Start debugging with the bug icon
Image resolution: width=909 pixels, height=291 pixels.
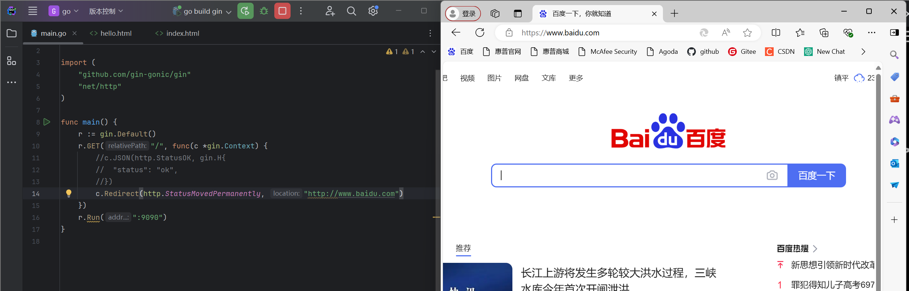(x=264, y=11)
